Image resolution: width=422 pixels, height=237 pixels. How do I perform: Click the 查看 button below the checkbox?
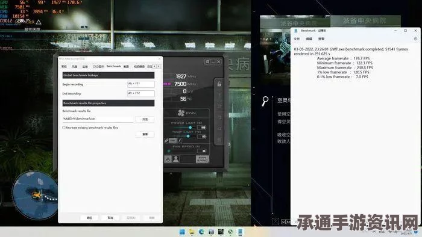pyautogui.click(x=145, y=134)
